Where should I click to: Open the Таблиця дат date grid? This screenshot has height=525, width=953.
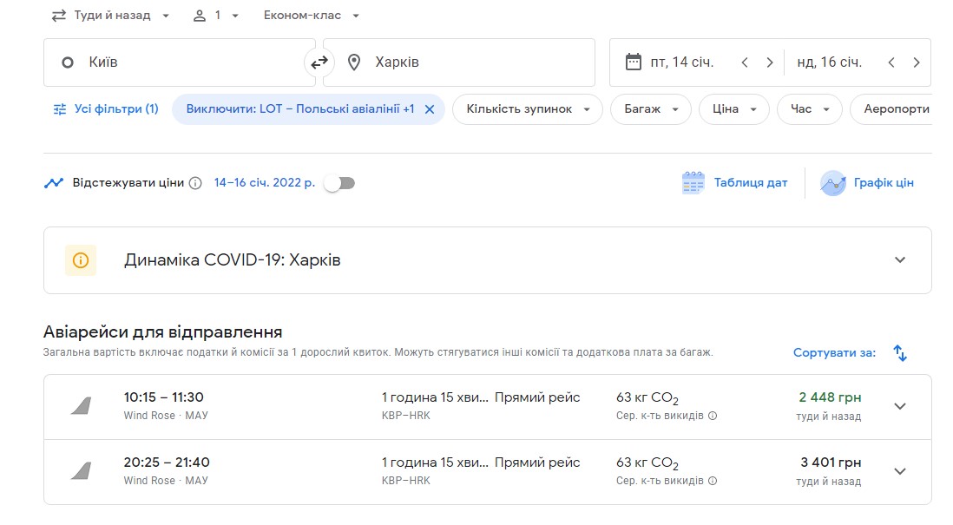pos(734,183)
